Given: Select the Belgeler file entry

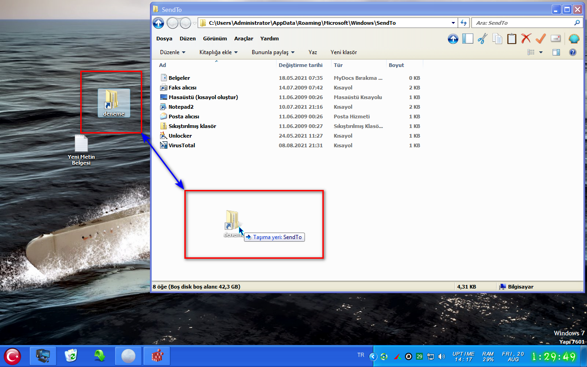Looking at the screenshot, I should [179, 78].
